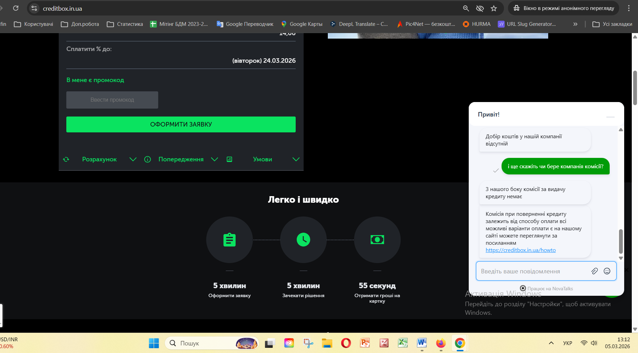Image resolution: width=638 pixels, height=353 pixels.
Task: Click the incognito mode indicator chip
Action: 563,8
